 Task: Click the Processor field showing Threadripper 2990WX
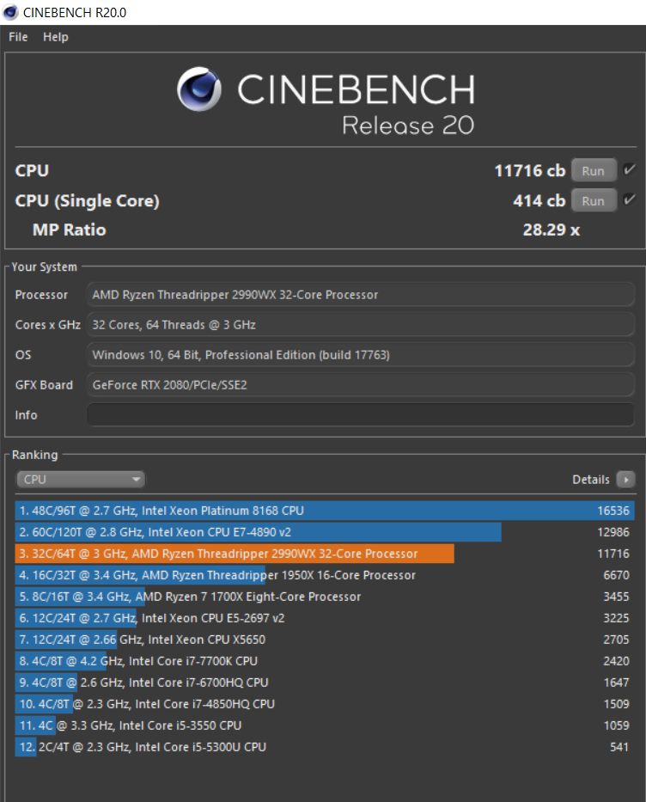[361, 295]
